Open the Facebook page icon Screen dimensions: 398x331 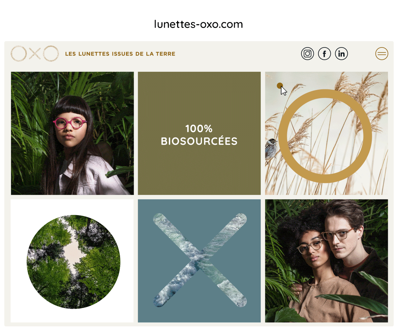tap(324, 53)
